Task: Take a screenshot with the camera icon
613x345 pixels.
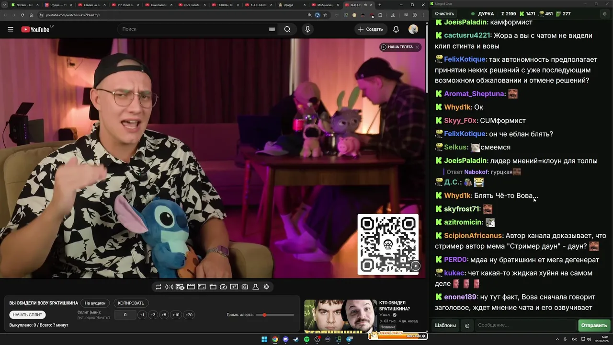Action: coord(245,287)
